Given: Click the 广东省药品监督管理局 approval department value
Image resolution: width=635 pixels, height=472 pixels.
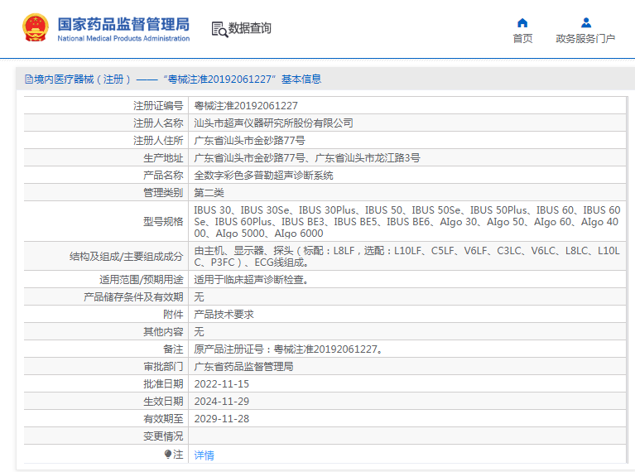Looking at the screenshot, I should [x=243, y=367].
